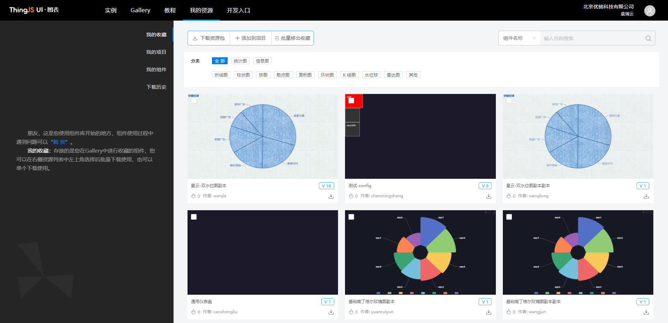The width and height of the screenshot is (668, 323).
Task: Select 下载历史 in sidebar
Action: (156, 87)
